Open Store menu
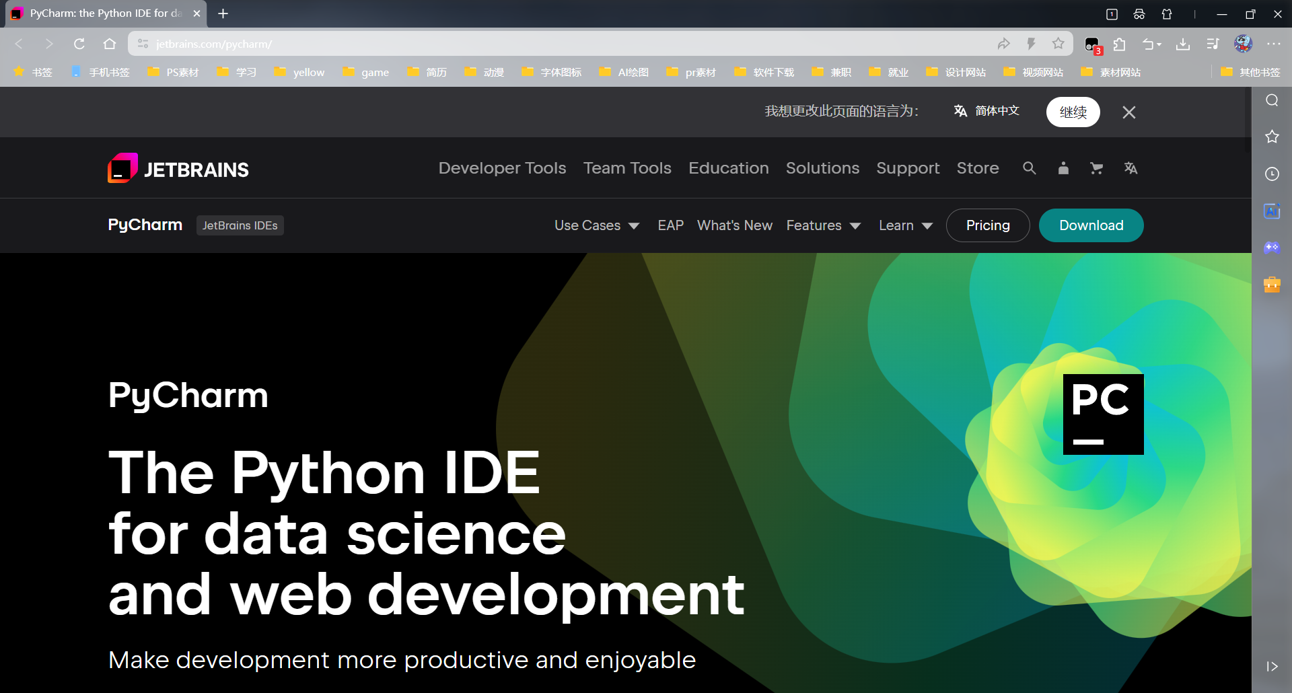 (978, 168)
